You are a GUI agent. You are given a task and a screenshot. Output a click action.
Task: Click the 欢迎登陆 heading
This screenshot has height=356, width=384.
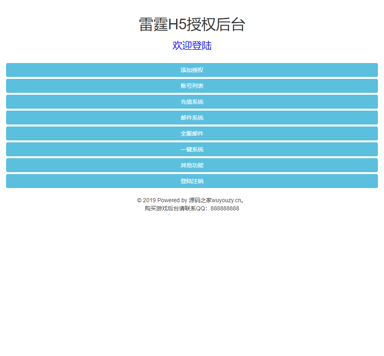(x=192, y=46)
